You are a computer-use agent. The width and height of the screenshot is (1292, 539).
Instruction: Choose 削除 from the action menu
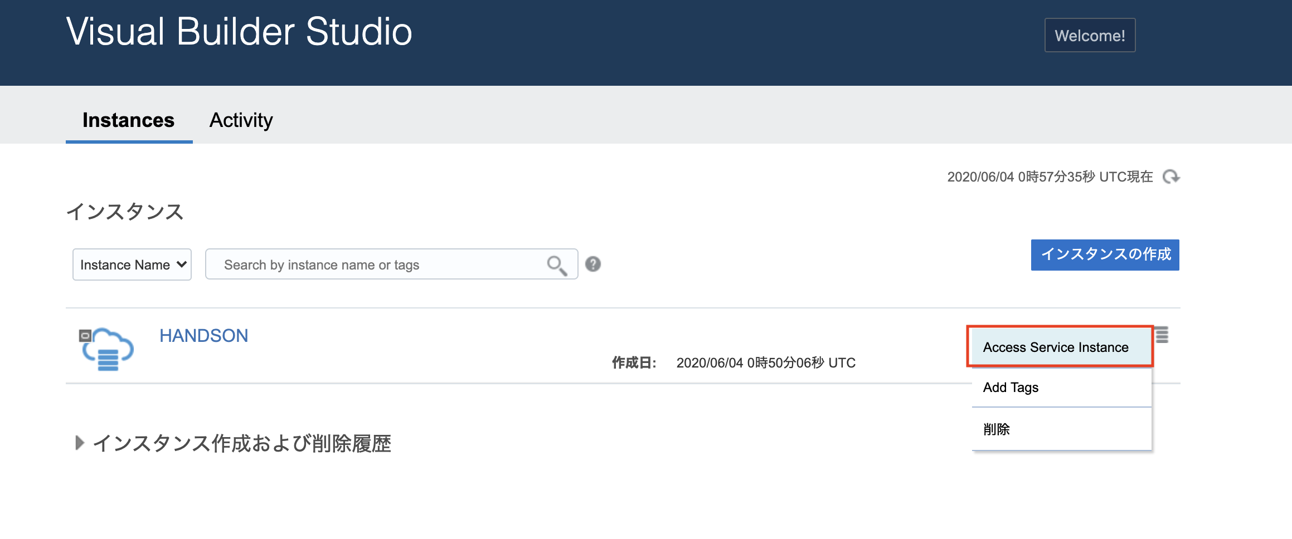coord(997,429)
